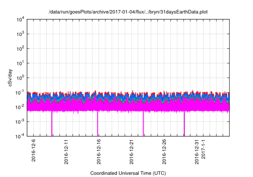Click the 2016-12-6 date tick label
Screen dimensions: 253x177
tap(33, 151)
